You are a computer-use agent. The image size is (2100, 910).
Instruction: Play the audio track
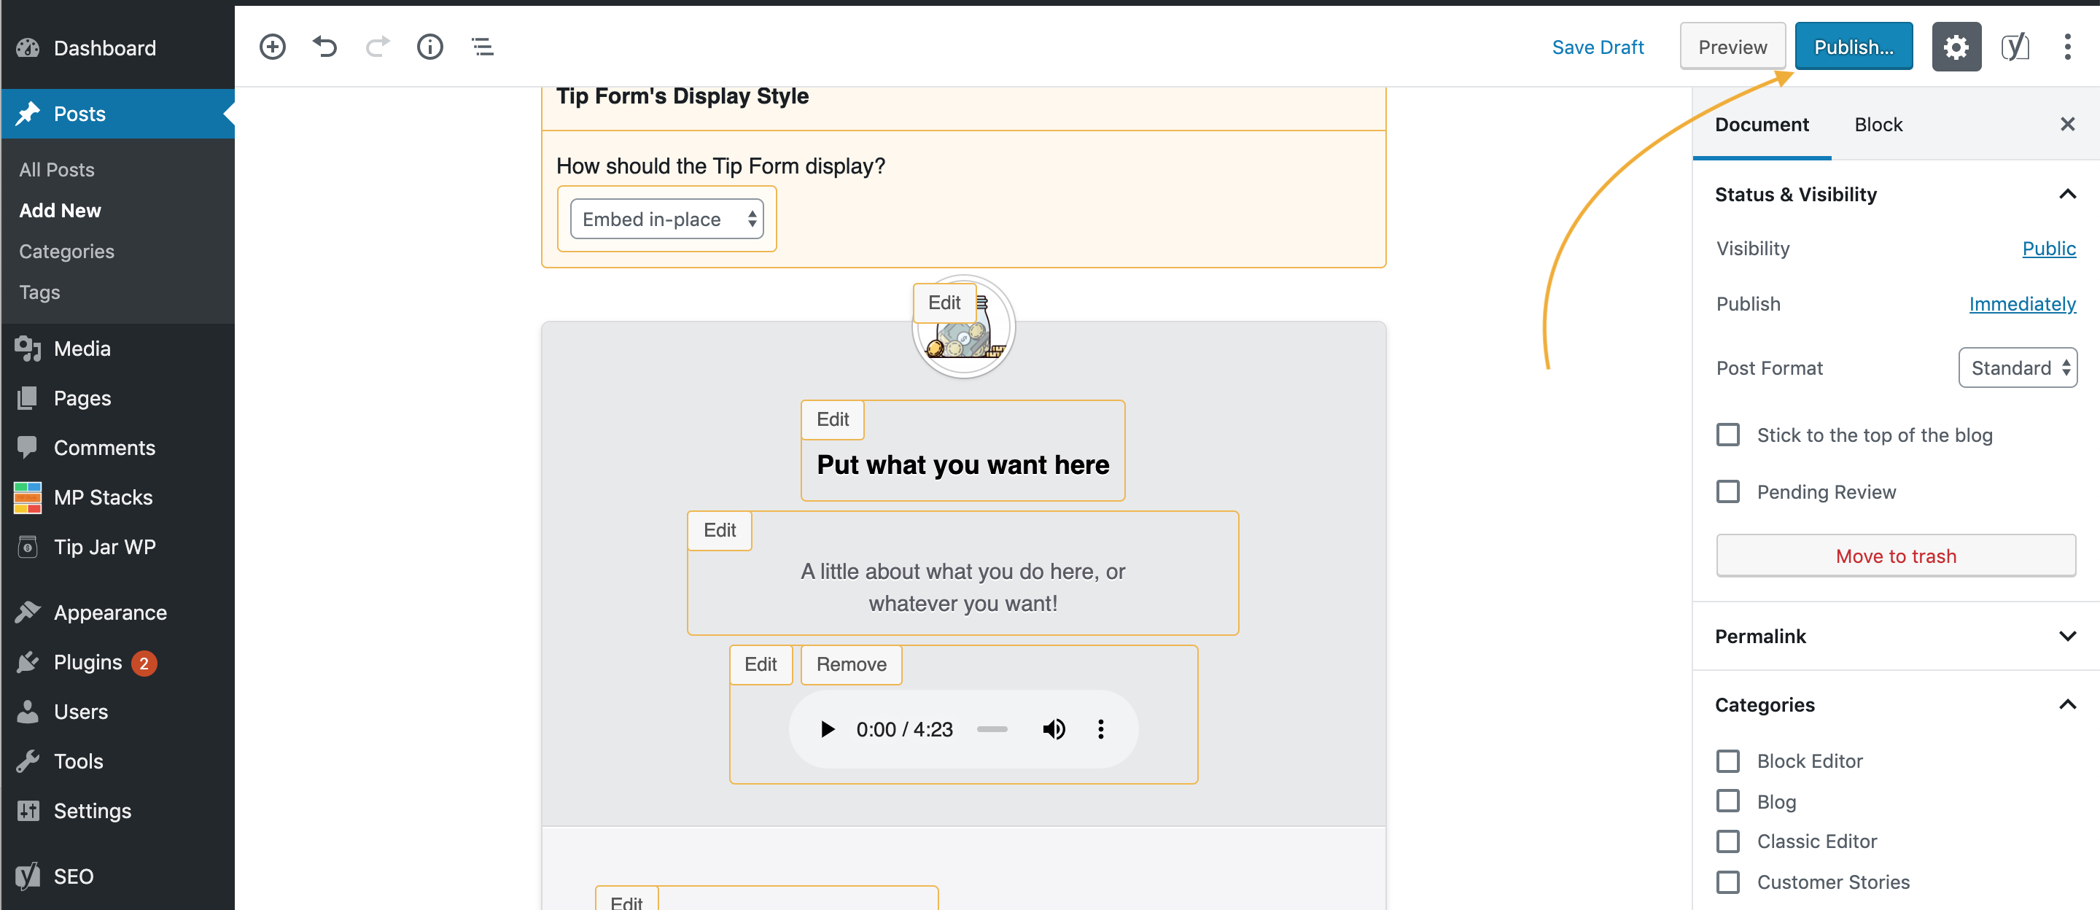pyautogui.click(x=827, y=729)
